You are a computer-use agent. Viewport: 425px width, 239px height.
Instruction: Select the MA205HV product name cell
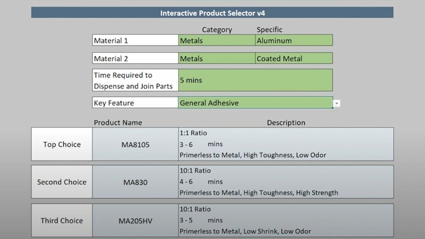click(135, 220)
